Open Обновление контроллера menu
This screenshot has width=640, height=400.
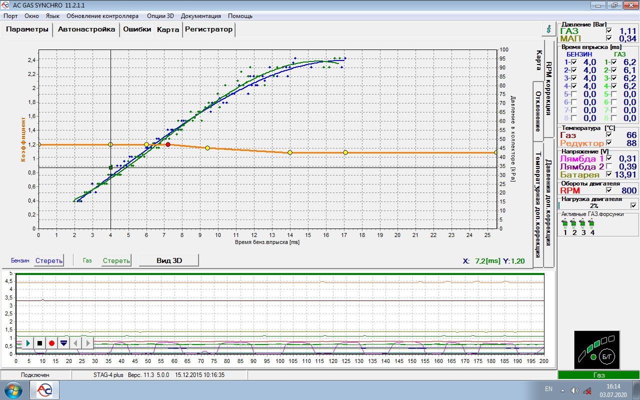pos(102,16)
